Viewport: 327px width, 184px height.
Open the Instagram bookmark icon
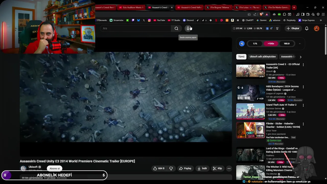coord(149,20)
